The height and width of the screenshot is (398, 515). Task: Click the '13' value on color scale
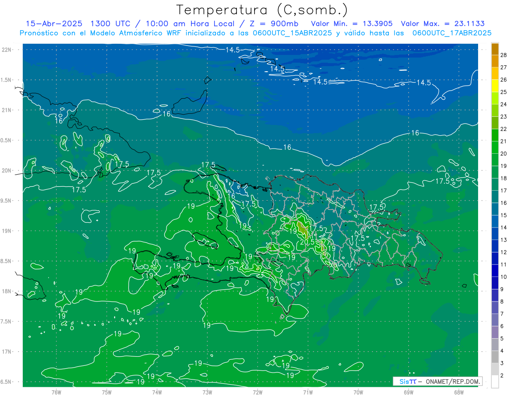click(x=504, y=240)
